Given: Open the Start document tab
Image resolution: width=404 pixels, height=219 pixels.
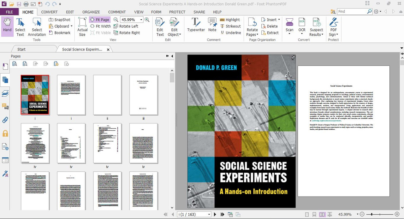Looking at the screenshot, I should click(x=21, y=49).
